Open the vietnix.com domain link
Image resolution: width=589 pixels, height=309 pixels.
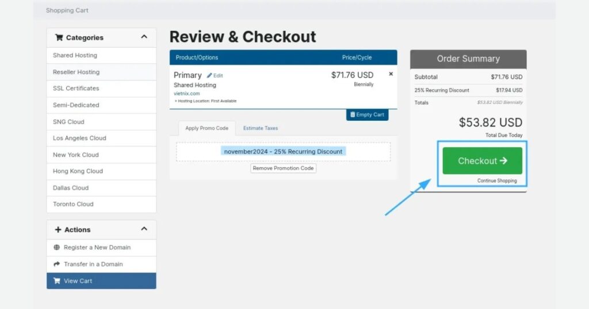[x=187, y=93]
